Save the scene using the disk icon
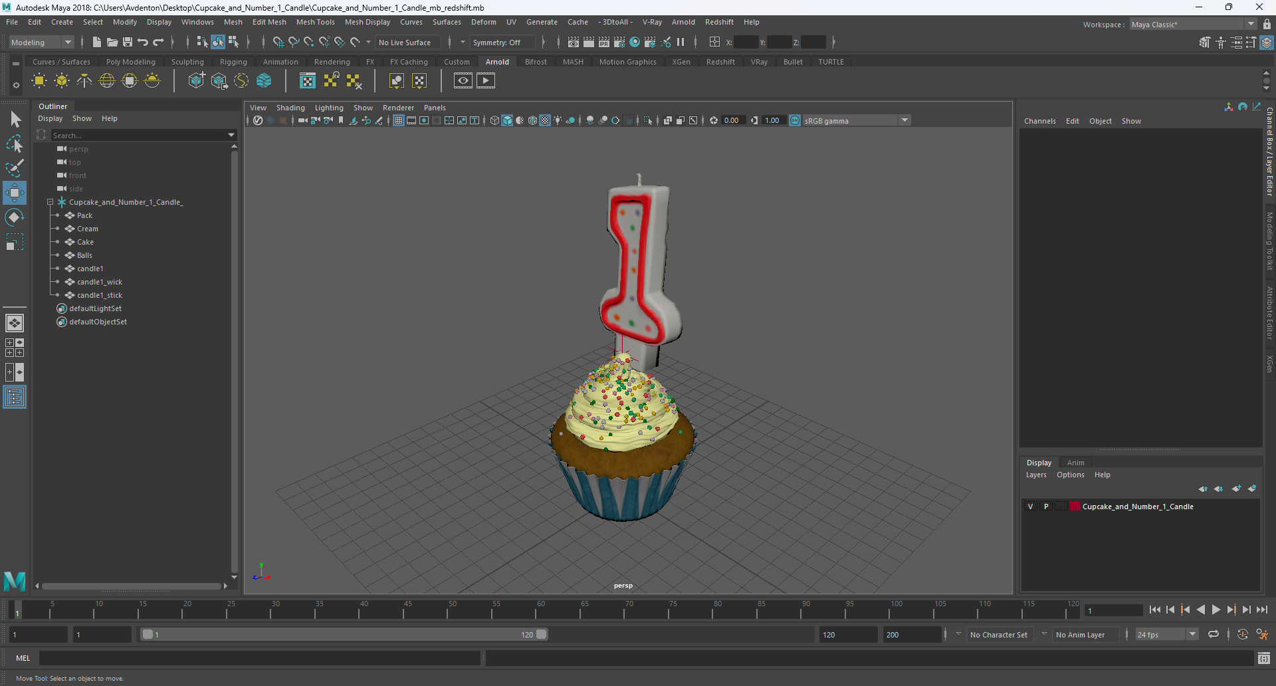The height and width of the screenshot is (686, 1276). tap(128, 42)
